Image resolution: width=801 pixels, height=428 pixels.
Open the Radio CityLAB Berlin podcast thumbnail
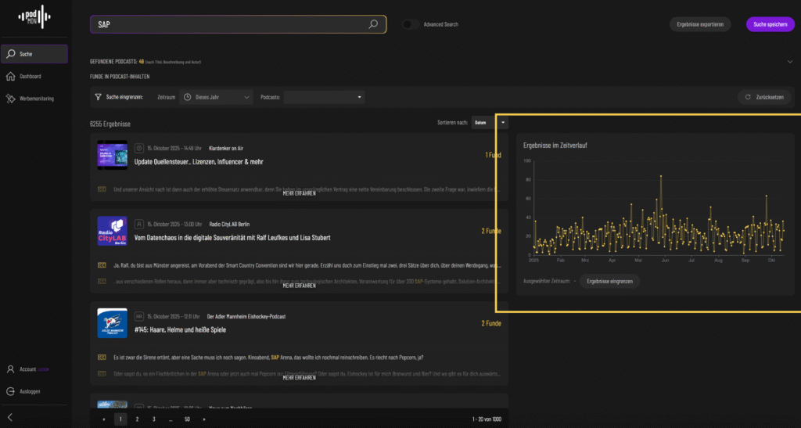[112, 232]
